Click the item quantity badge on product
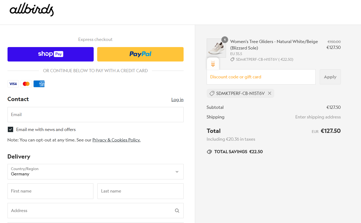Viewport: 361px width, 223px height. tap(225, 40)
